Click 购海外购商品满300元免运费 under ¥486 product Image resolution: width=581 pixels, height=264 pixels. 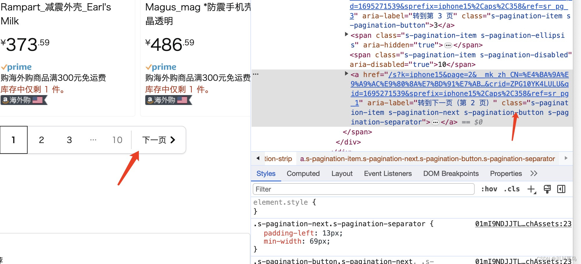point(198,78)
